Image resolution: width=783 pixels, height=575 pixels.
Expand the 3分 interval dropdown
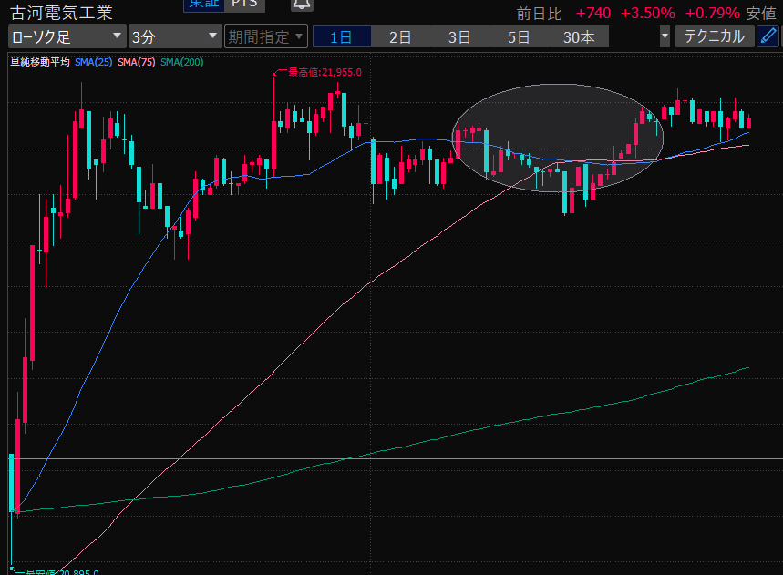click(175, 36)
